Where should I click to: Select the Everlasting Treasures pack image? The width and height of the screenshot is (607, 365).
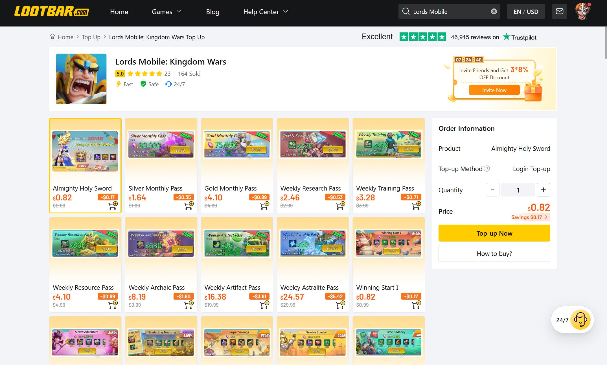pyautogui.click(x=161, y=342)
